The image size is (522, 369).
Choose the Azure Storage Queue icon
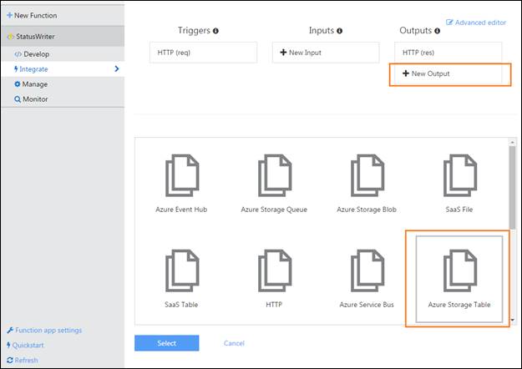(x=274, y=175)
